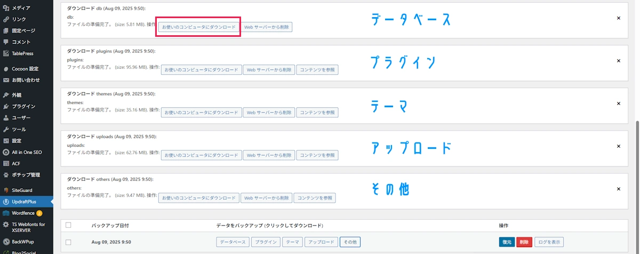Screen dimensions: 640x254
Task: Click the SiteGuard shield icon
Action: click(6, 190)
